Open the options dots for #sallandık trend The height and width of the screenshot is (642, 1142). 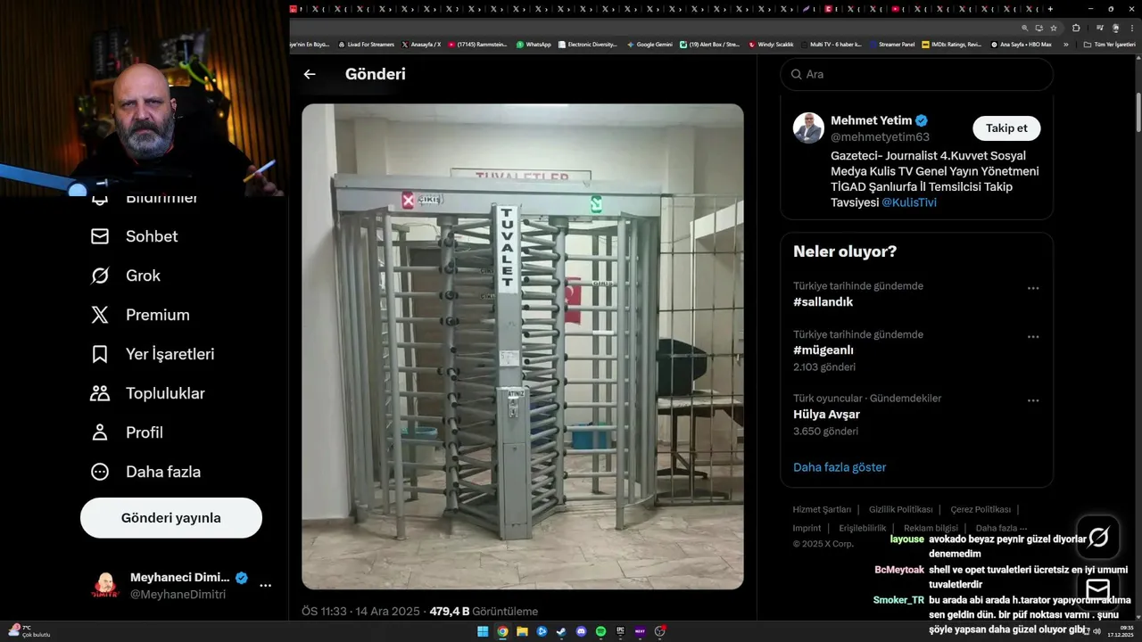click(x=1033, y=288)
